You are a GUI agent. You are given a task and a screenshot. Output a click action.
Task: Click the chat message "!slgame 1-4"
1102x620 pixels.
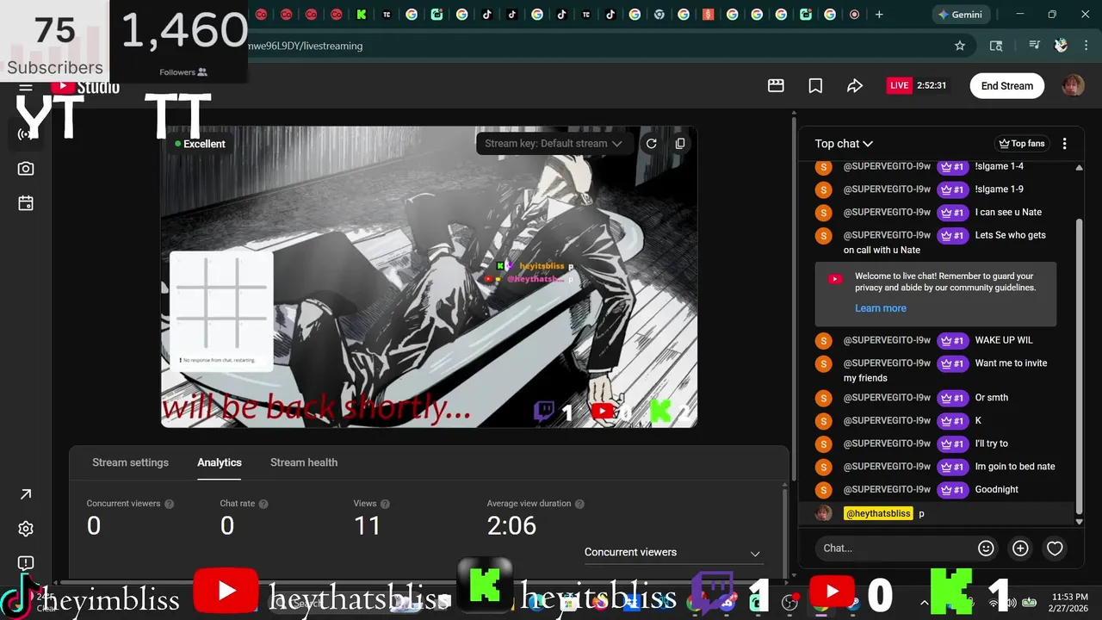pyautogui.click(x=999, y=166)
